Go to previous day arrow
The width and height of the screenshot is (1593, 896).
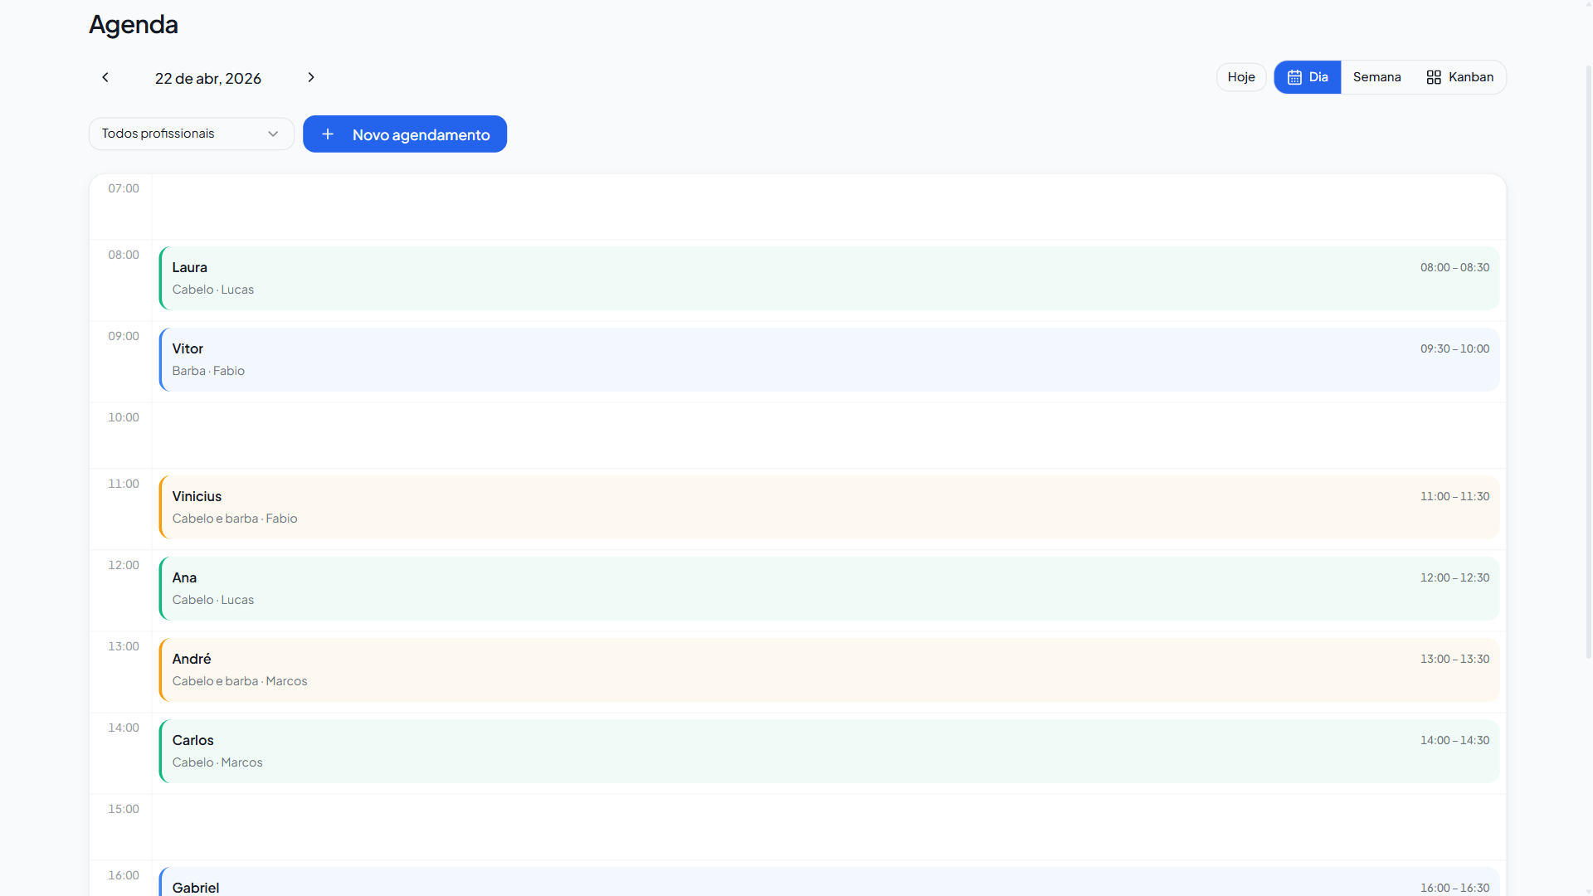tap(105, 77)
